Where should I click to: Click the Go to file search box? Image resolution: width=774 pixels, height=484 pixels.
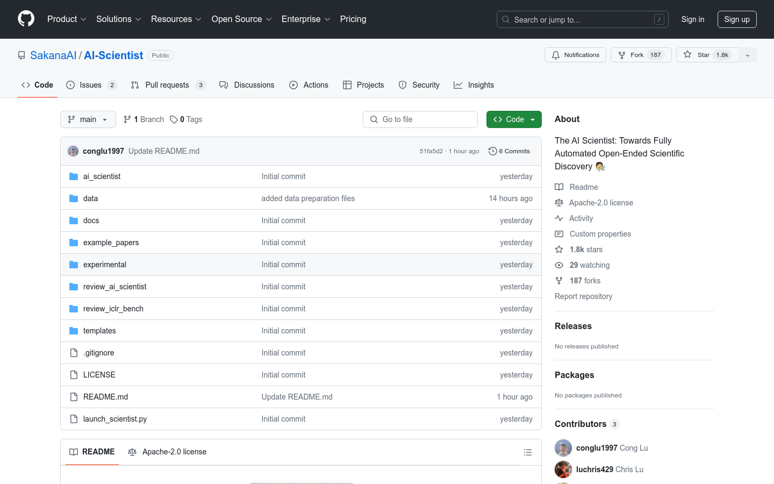pyautogui.click(x=420, y=119)
